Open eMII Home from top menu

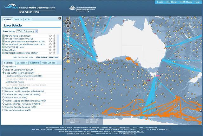coord(171,2)
